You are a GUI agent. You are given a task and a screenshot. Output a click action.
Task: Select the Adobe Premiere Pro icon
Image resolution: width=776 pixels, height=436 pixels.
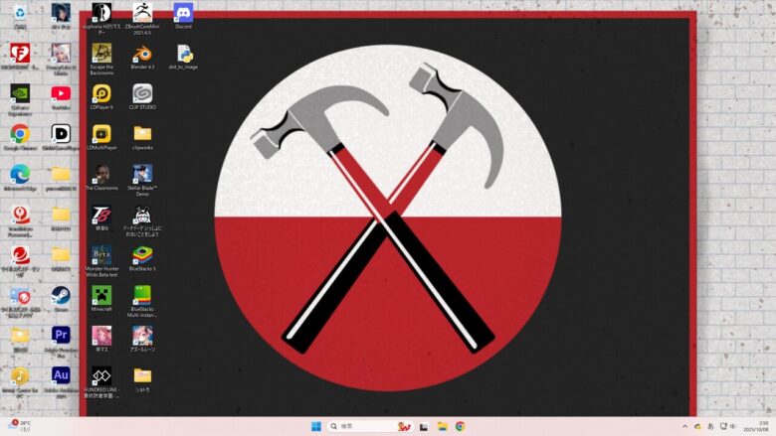point(61,335)
